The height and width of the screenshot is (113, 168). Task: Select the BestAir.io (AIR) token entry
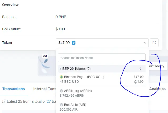[102, 107]
